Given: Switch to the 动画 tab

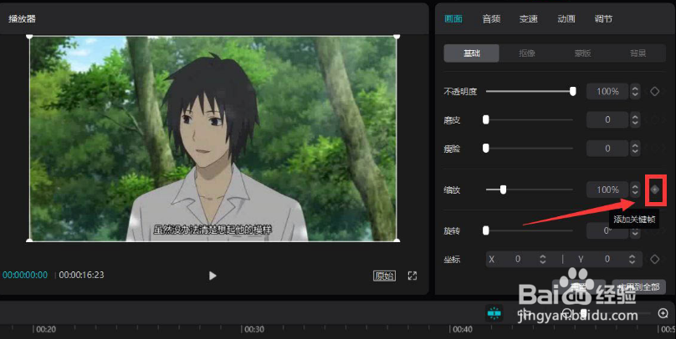Looking at the screenshot, I should (566, 19).
